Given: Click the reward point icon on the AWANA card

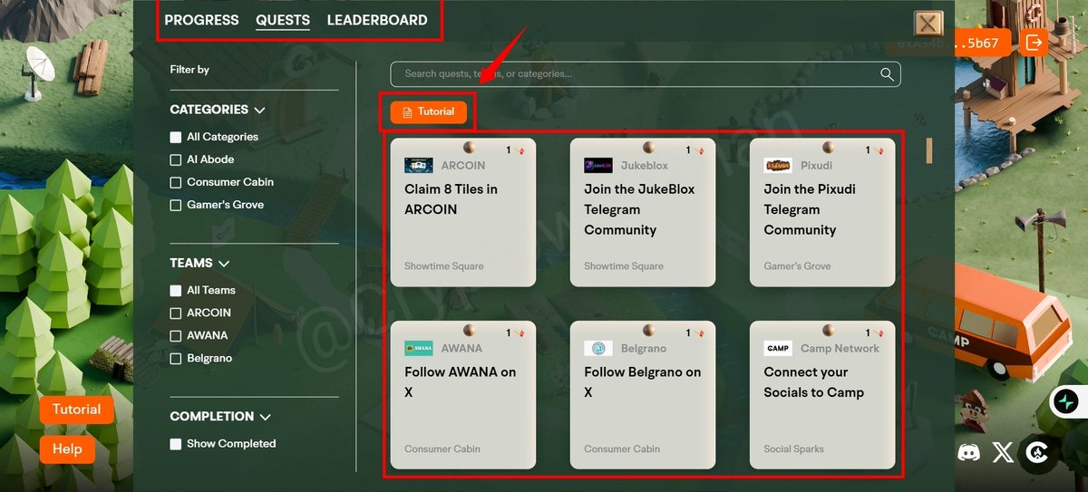Looking at the screenshot, I should click(520, 334).
